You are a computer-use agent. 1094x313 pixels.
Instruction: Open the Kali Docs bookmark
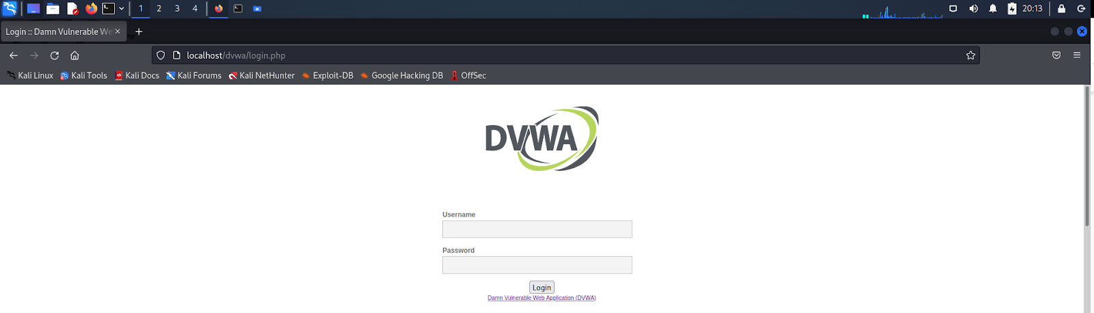point(137,76)
